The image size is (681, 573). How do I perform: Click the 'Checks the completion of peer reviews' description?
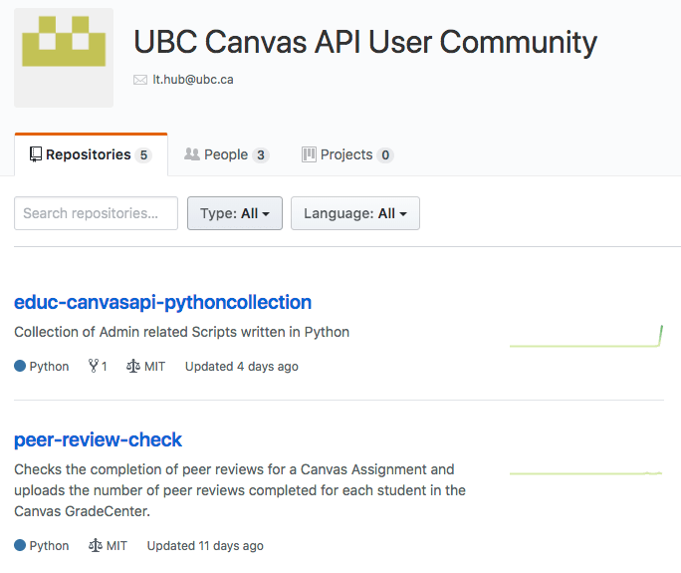point(240,490)
